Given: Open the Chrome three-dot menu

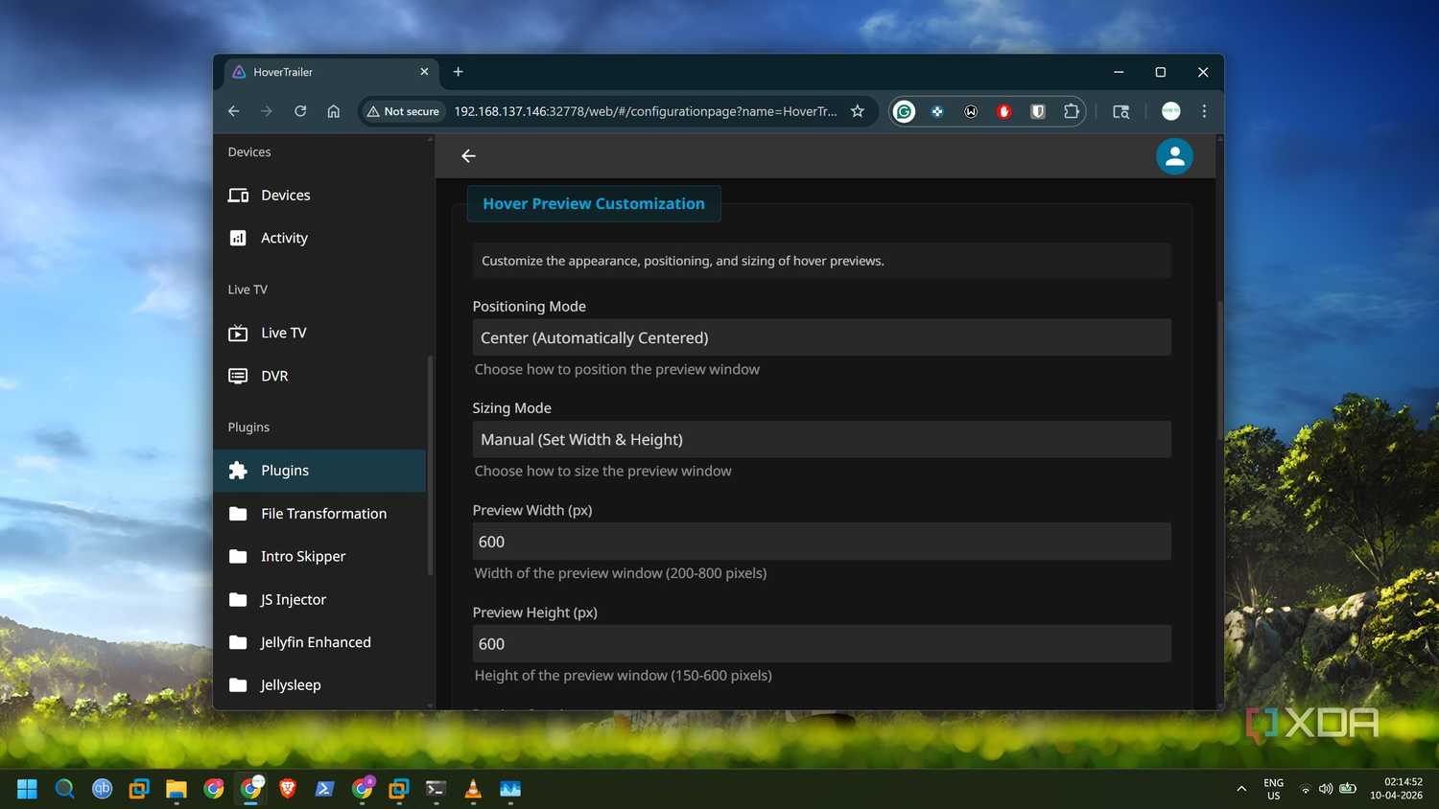Looking at the screenshot, I should click(1204, 111).
